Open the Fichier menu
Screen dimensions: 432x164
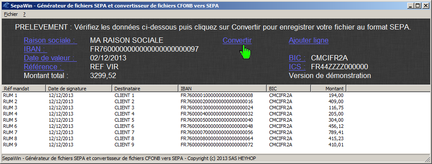click(11, 14)
